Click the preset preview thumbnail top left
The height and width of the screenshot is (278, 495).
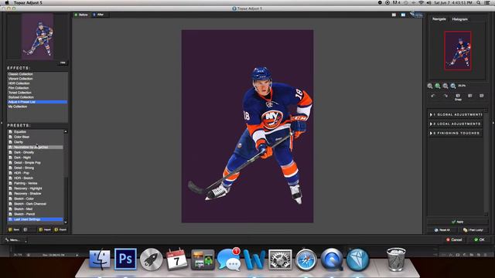[x=38, y=36]
